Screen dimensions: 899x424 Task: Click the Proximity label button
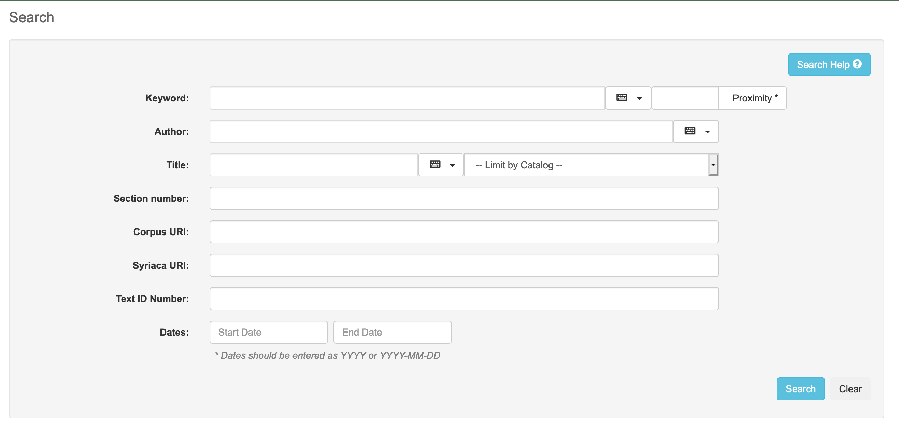point(753,98)
